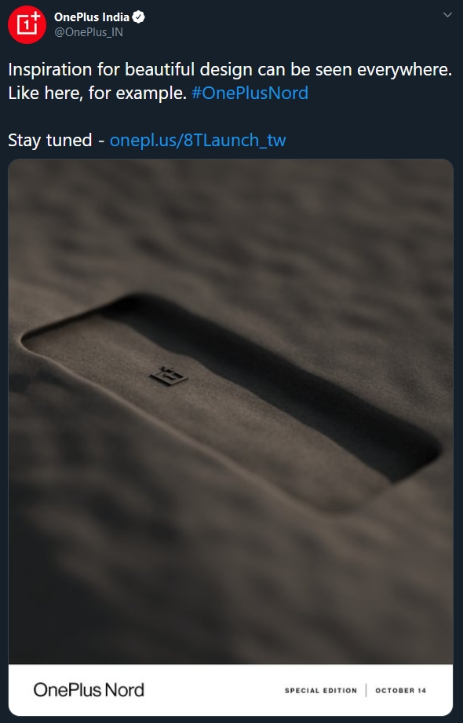Viewport: 463px width, 723px height.
Task: Expand the tweet options chevron menu
Action: 447,15
